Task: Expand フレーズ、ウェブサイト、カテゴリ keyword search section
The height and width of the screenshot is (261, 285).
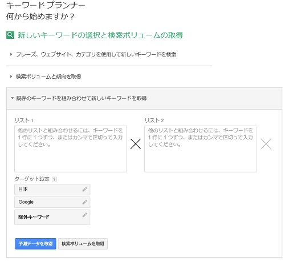Action: pyautogui.click(x=96, y=54)
